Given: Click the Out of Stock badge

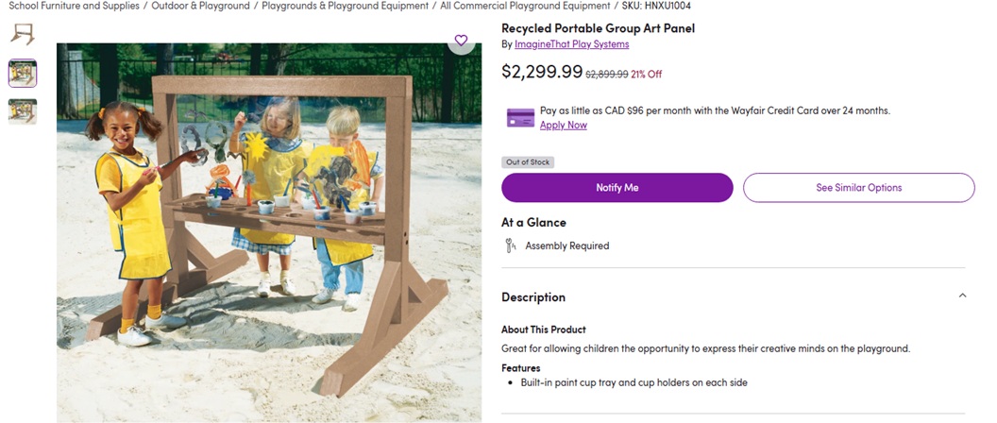Looking at the screenshot, I should [528, 162].
